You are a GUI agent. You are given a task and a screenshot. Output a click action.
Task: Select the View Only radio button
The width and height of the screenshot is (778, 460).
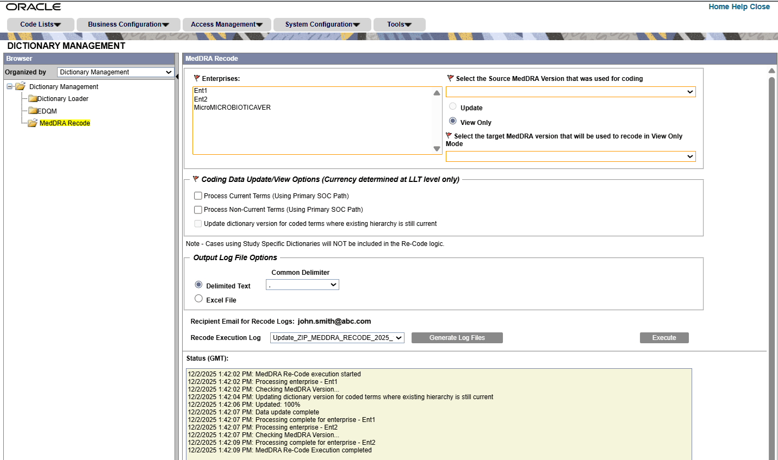[453, 121]
